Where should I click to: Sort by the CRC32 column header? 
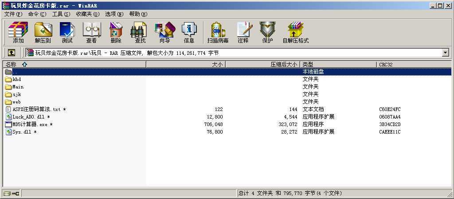click(414, 65)
